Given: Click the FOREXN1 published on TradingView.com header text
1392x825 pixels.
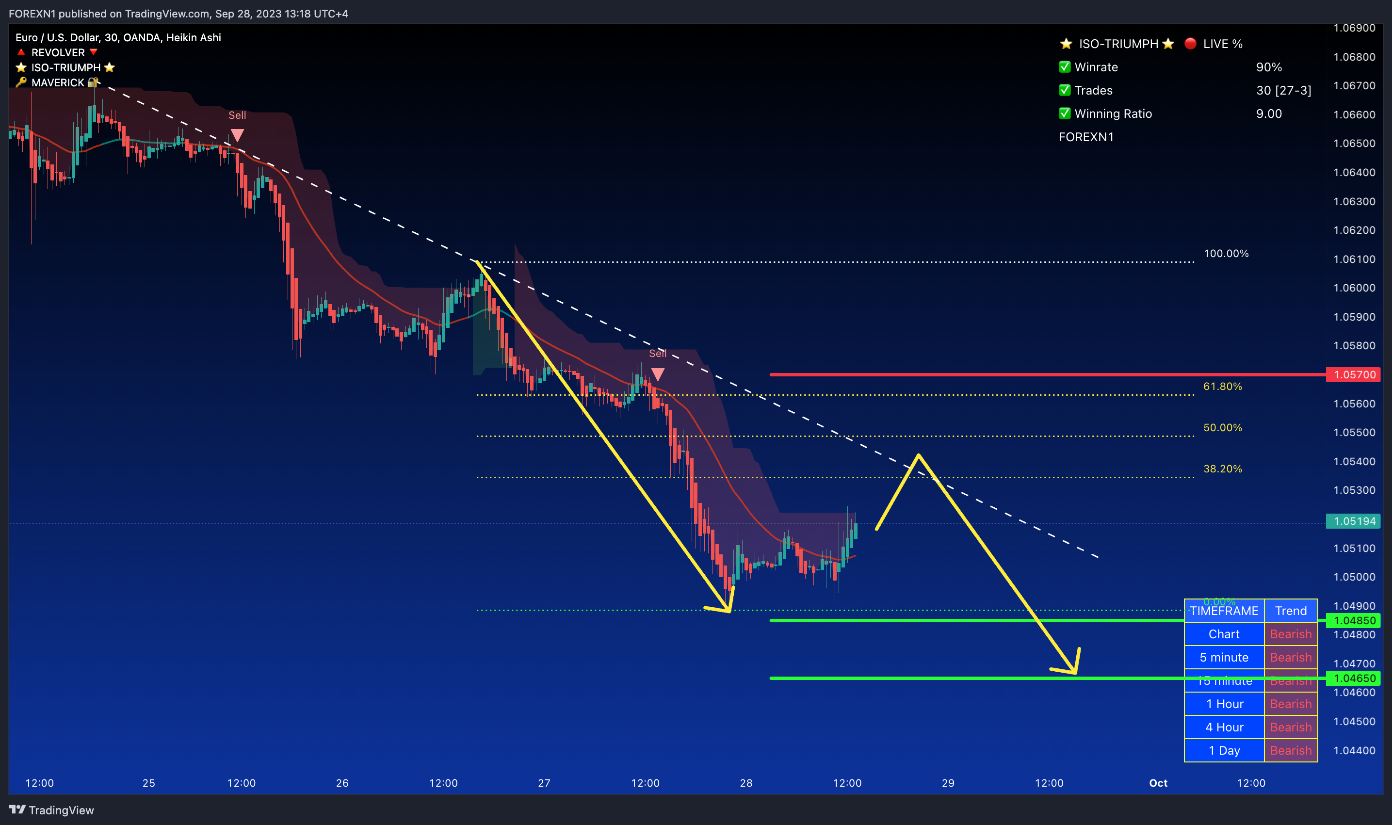Looking at the screenshot, I should tap(178, 14).
